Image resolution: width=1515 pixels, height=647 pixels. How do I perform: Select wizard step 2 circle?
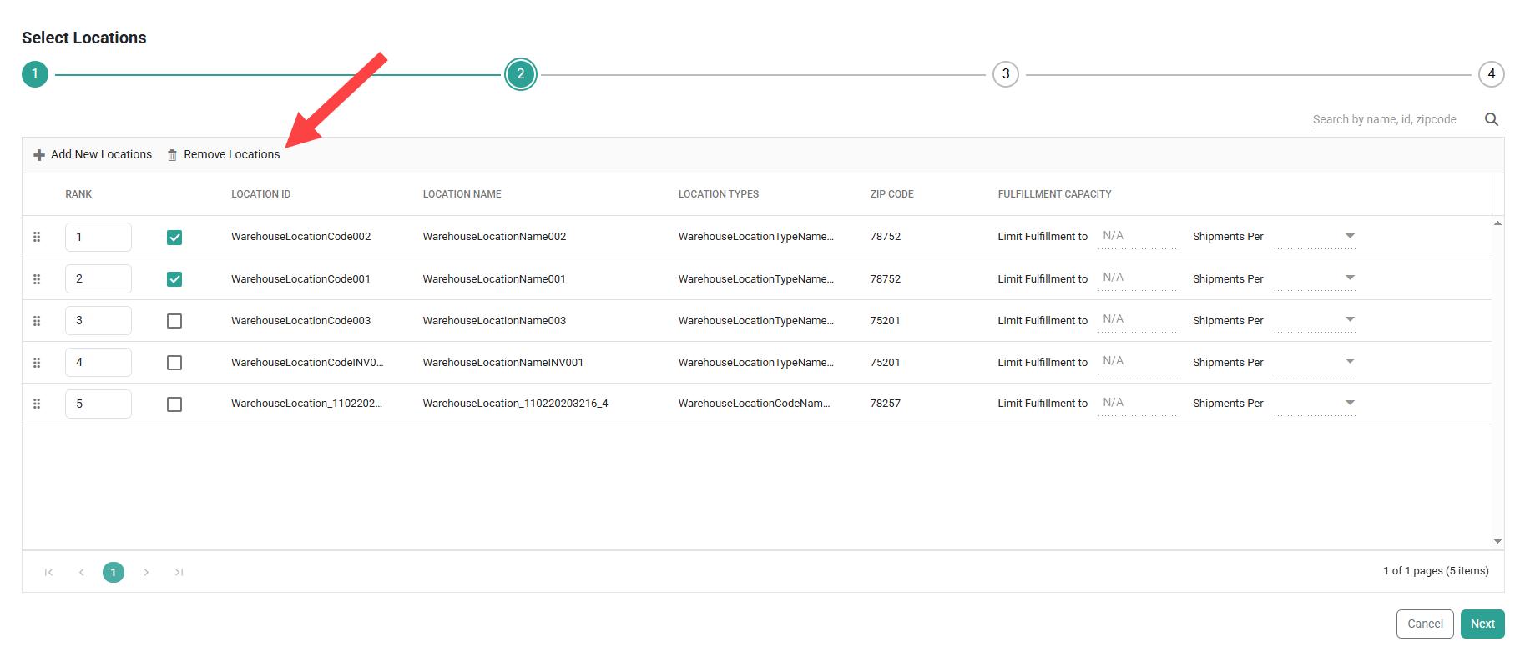[521, 74]
